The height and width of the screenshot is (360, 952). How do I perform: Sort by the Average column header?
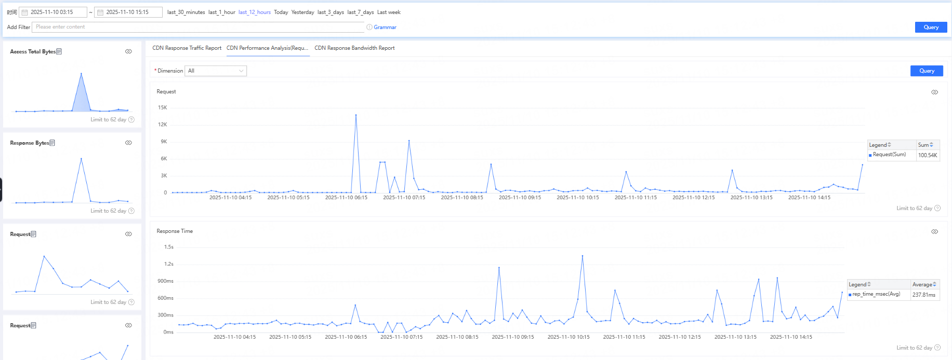click(924, 284)
